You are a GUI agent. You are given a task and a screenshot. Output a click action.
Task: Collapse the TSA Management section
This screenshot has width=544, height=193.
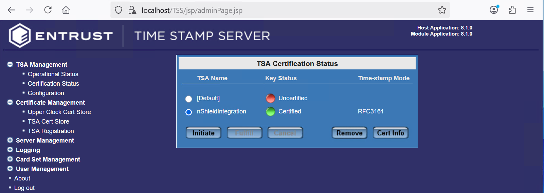pos(10,64)
